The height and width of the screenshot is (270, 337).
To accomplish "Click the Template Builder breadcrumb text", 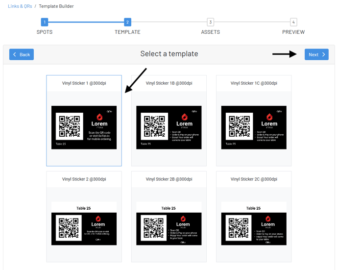I will 55,6.
